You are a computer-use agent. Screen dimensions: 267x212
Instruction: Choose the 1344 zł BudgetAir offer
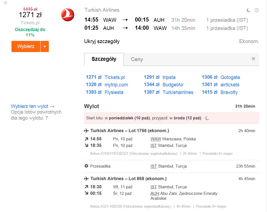(x=164, y=84)
